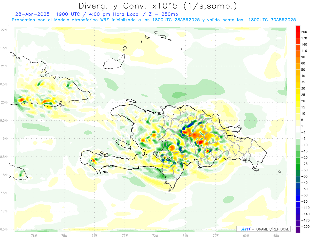Click the white legend band between 1 and -1
310x239 pixels.
[298, 129]
